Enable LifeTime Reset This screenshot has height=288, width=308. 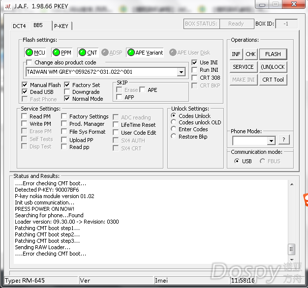[116, 124]
